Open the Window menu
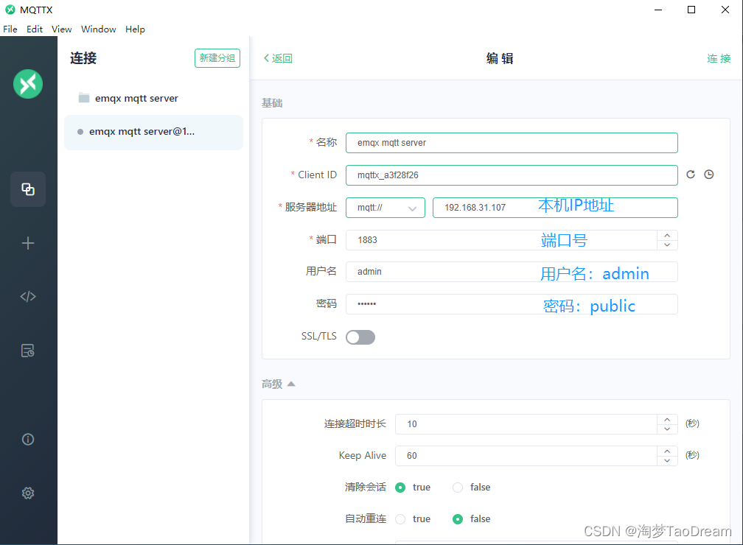The height and width of the screenshot is (545, 743). (x=99, y=29)
